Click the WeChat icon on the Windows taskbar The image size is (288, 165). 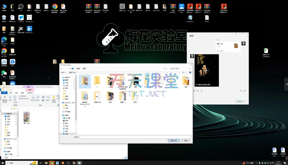click(51, 163)
